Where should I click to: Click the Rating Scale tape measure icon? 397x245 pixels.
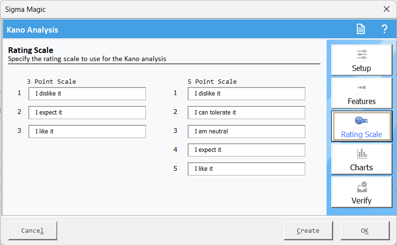point(362,121)
